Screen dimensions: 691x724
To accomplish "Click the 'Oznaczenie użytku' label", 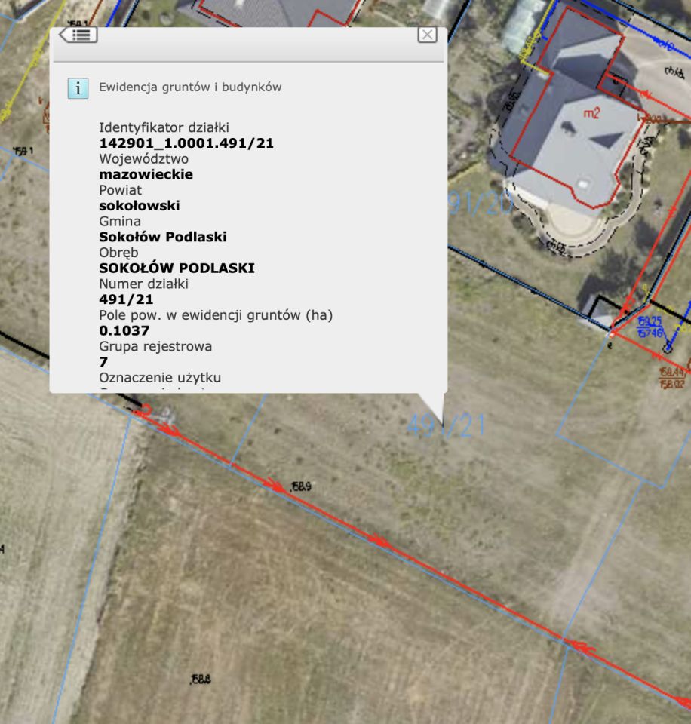I will [x=160, y=378].
